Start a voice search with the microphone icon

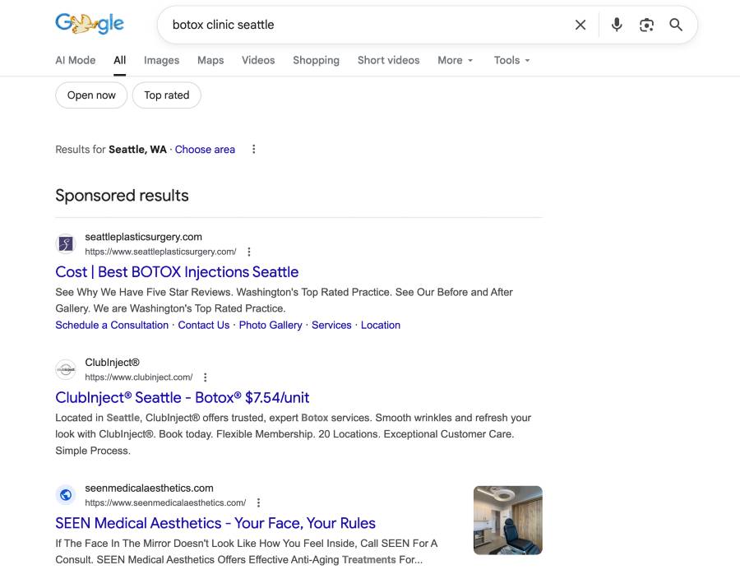tap(616, 25)
